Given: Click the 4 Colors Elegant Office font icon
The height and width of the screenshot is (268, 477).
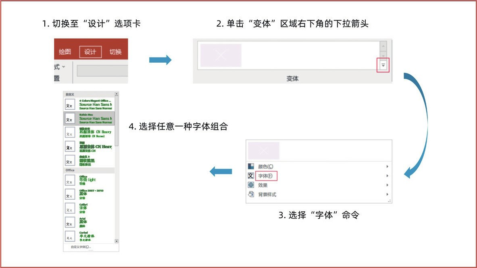Looking at the screenshot, I should tap(70, 104).
